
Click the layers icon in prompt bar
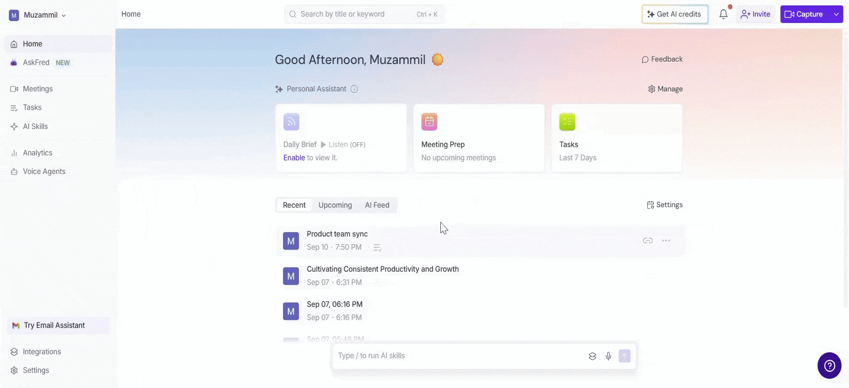(x=593, y=356)
